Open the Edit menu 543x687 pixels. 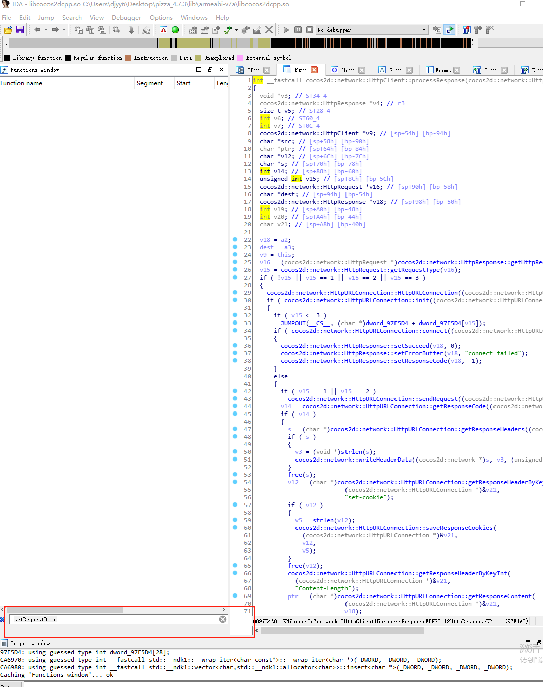coord(25,17)
